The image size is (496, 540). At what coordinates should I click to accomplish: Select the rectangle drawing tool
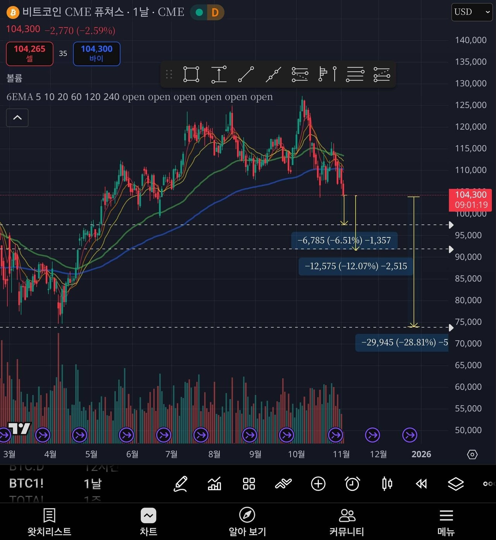point(191,74)
